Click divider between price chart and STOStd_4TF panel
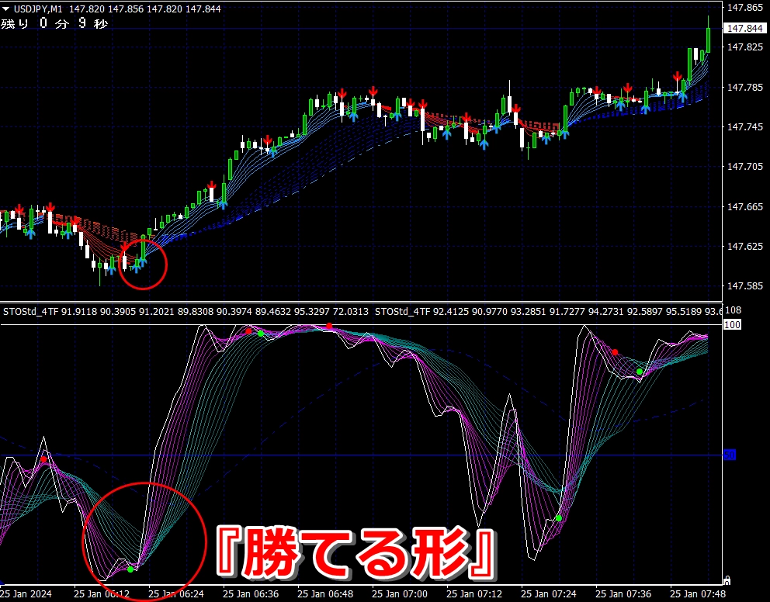The width and height of the screenshot is (770, 602). pos(361,302)
